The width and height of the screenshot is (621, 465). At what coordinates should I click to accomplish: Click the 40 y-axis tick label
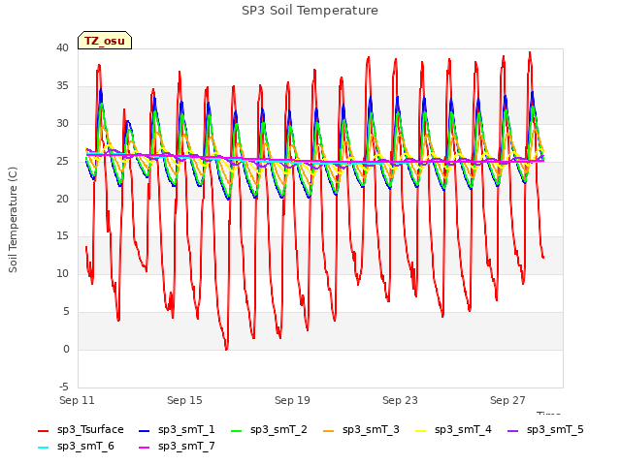point(62,48)
